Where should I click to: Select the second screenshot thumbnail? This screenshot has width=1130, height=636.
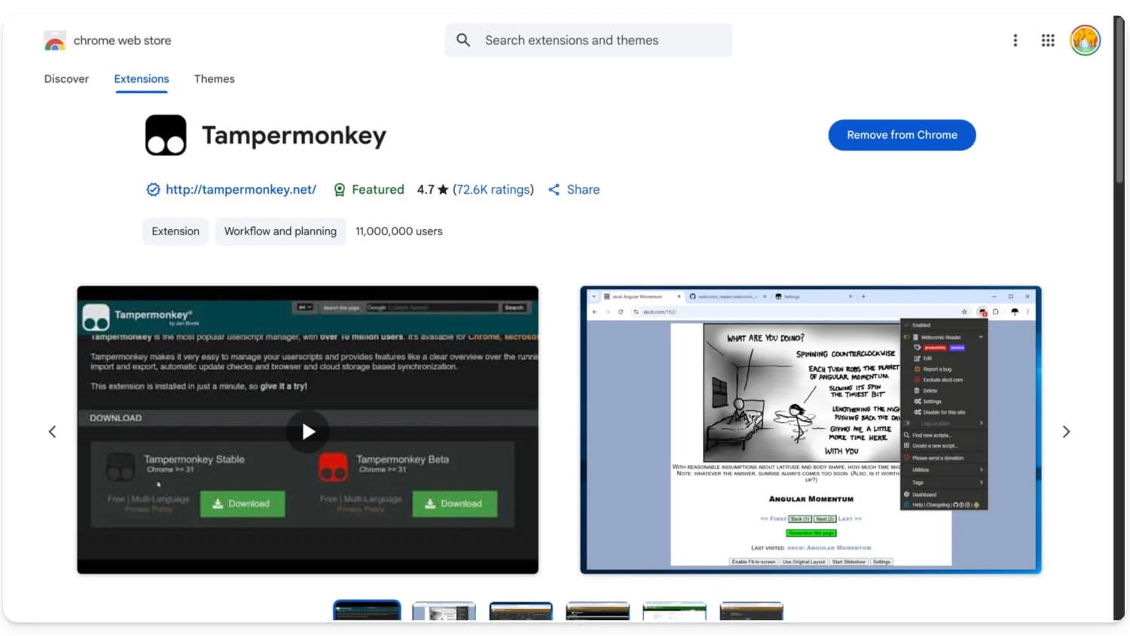pyautogui.click(x=444, y=614)
